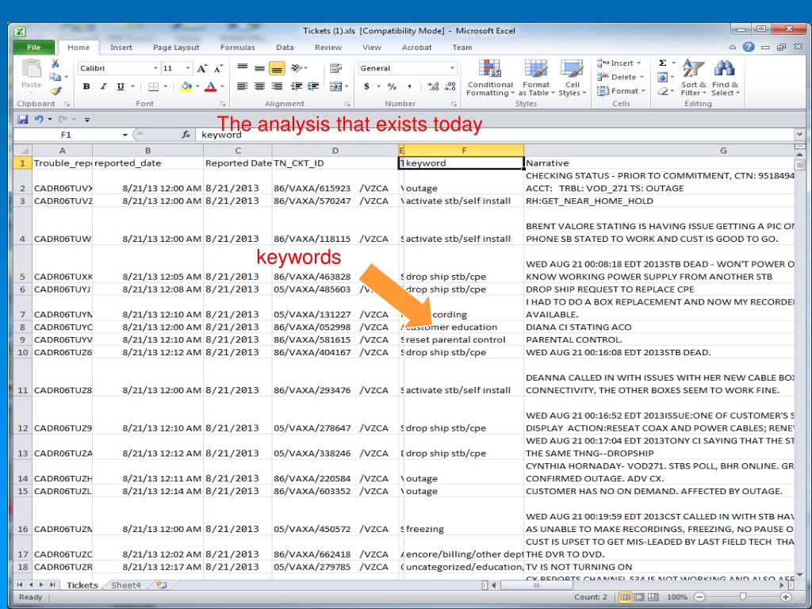812x609 pixels.
Task: Click the Decrease Indent icon
Action: (x=297, y=86)
